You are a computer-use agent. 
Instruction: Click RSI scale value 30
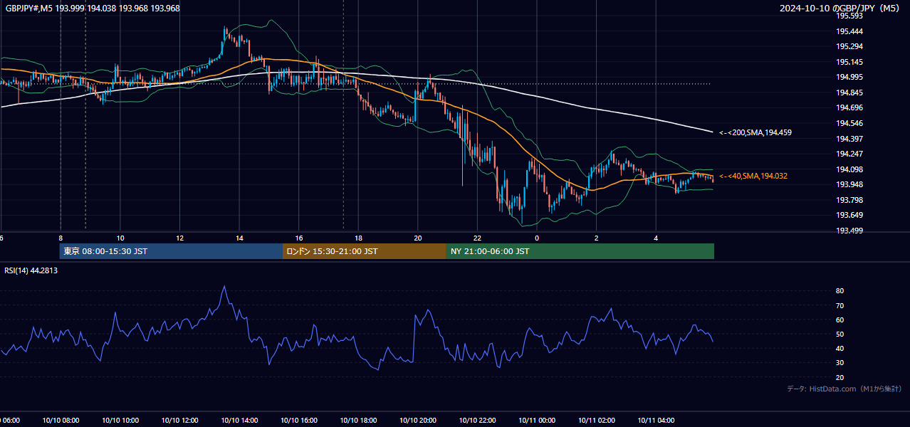pyautogui.click(x=840, y=363)
